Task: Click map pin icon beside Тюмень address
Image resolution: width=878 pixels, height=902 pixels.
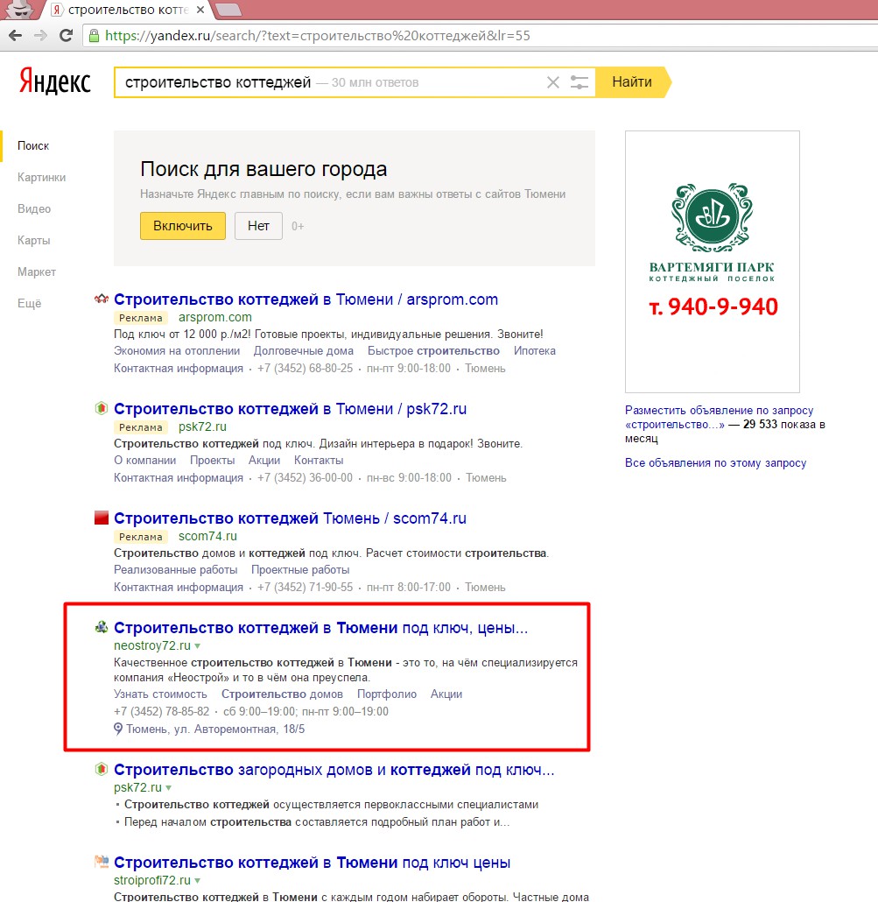Action: click(118, 729)
